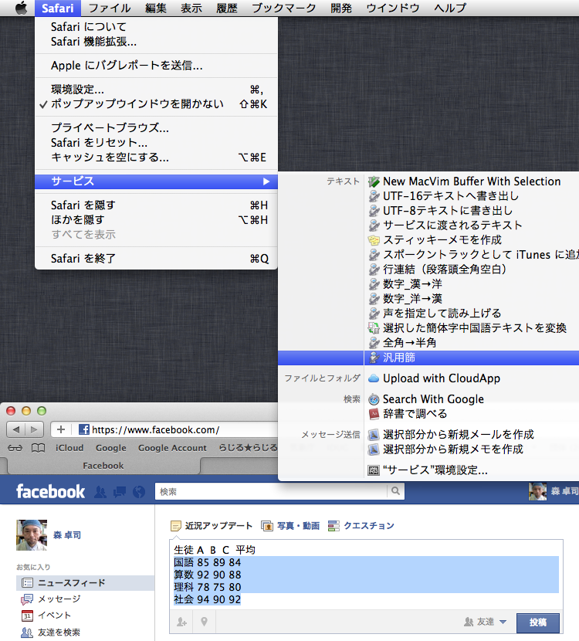This screenshot has width=579, height=641.
Task: Toggle ポップアップウインドウを開かない checkmark item
Action: tap(156, 104)
